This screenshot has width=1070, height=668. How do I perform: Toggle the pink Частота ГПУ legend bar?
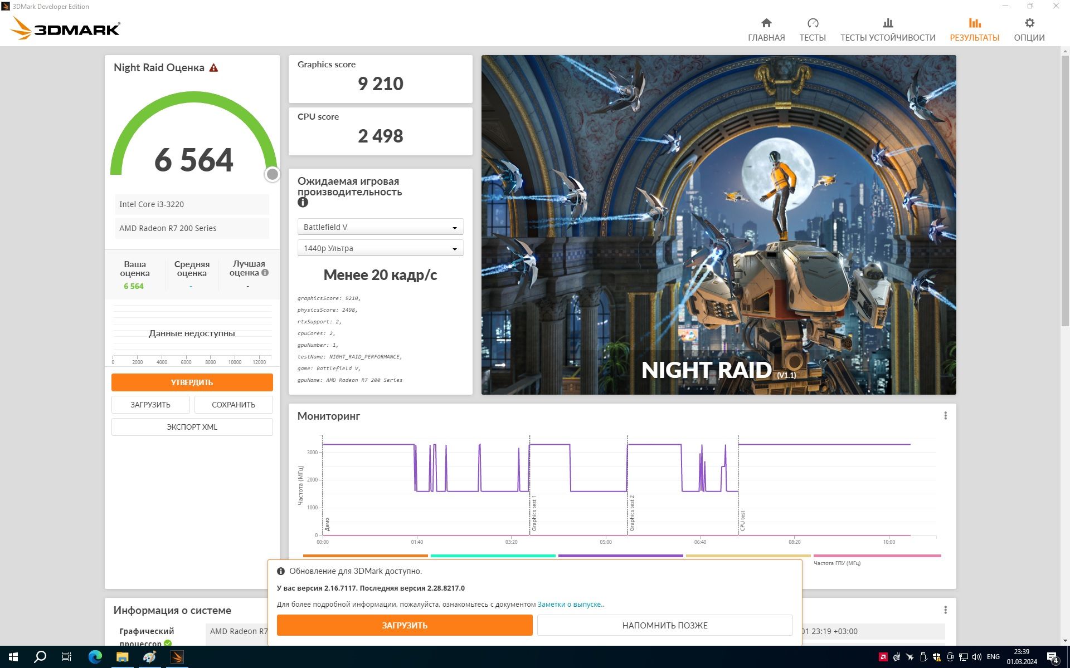tap(877, 556)
